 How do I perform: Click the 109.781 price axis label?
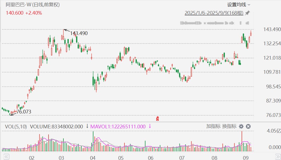(272, 72)
